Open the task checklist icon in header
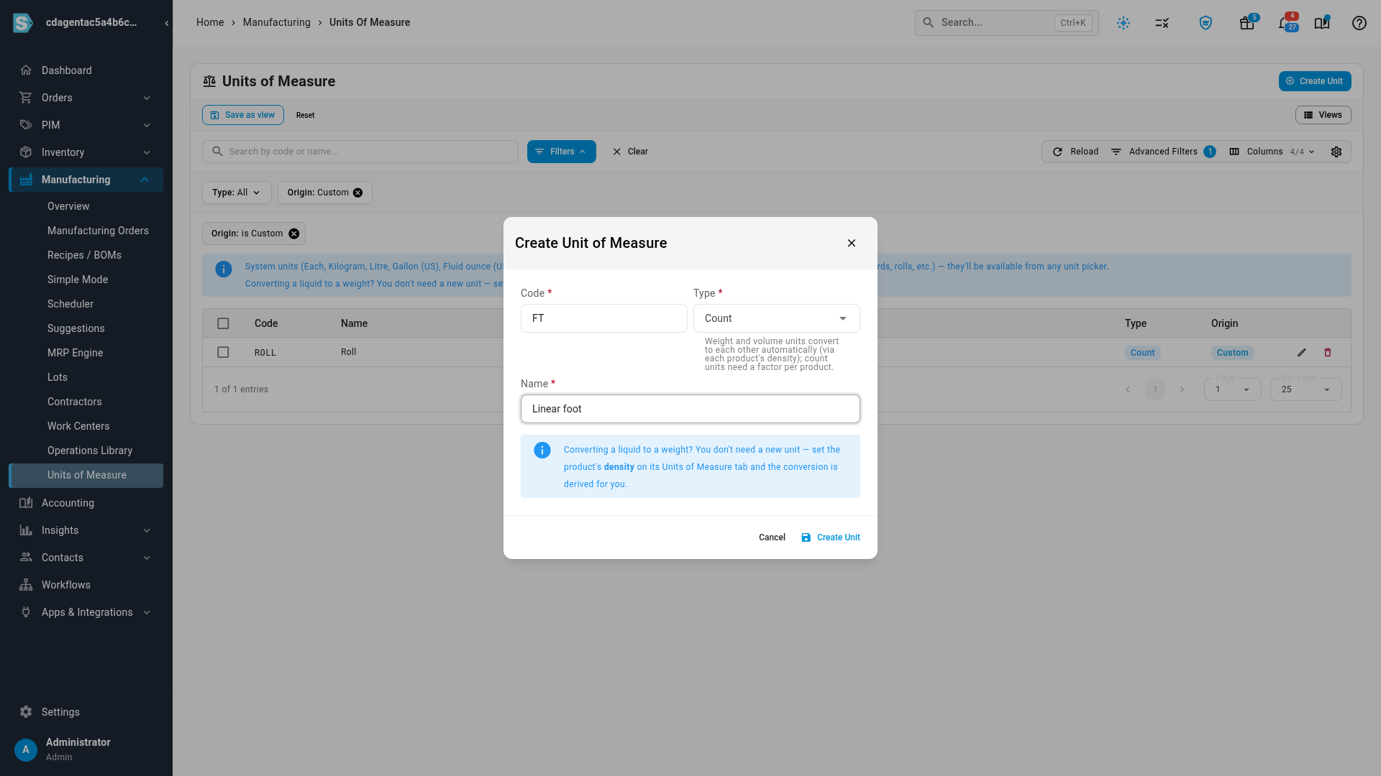The height and width of the screenshot is (776, 1381). tap(1162, 23)
